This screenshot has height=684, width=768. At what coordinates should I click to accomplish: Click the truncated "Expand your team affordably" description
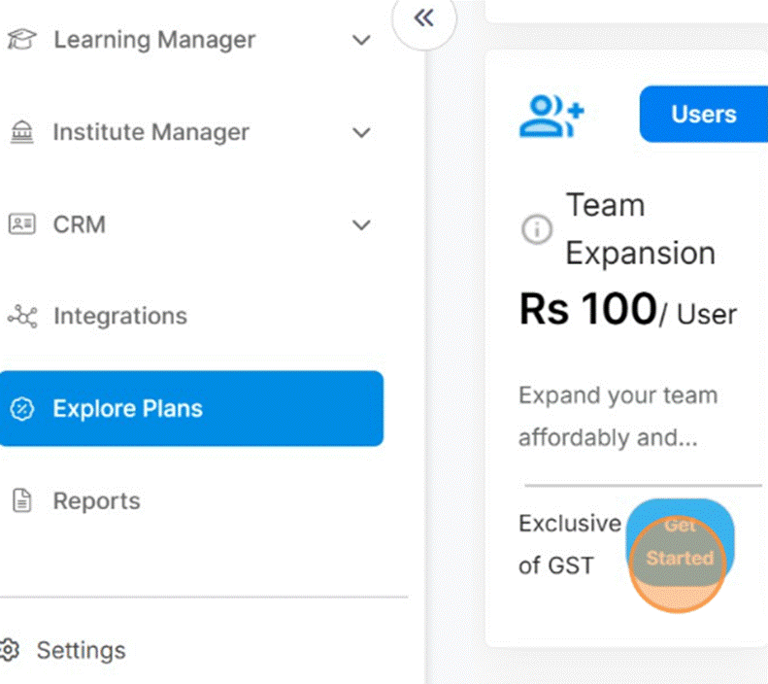click(618, 417)
